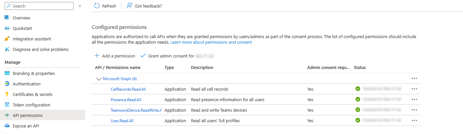Click the Refresh icon
463x134 pixels.
click(x=97, y=6)
